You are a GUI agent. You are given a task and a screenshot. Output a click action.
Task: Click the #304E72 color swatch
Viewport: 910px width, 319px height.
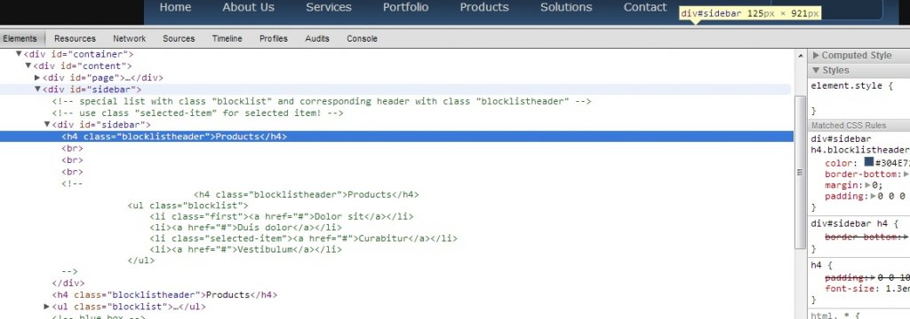869,162
